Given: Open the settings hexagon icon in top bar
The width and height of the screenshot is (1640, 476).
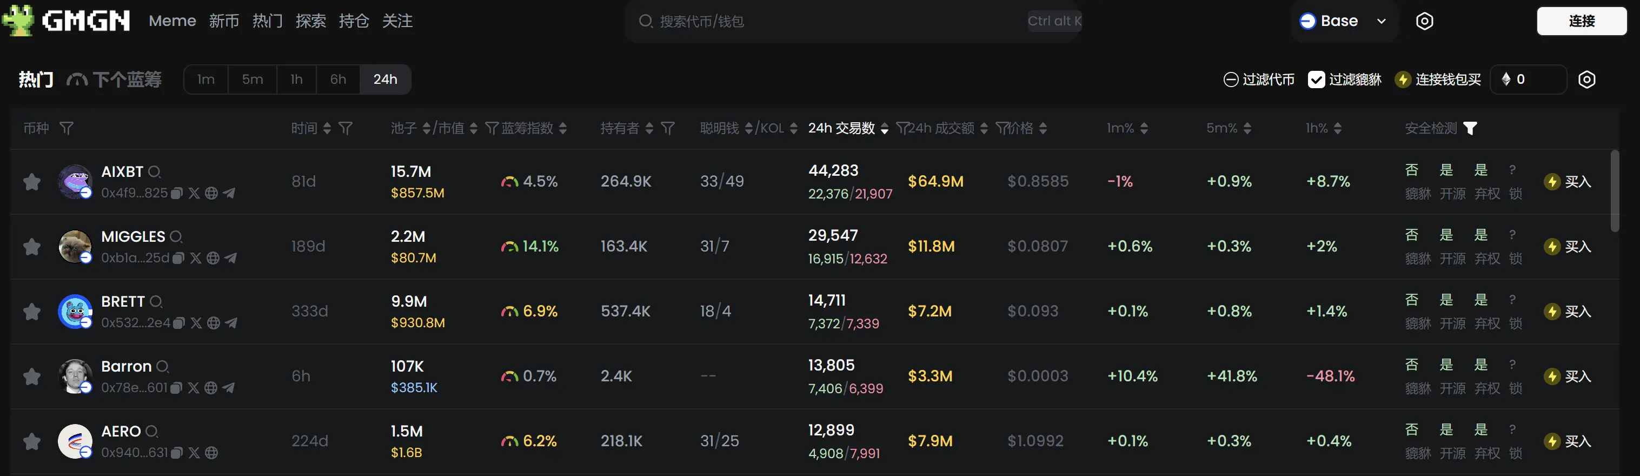Looking at the screenshot, I should click(1424, 21).
